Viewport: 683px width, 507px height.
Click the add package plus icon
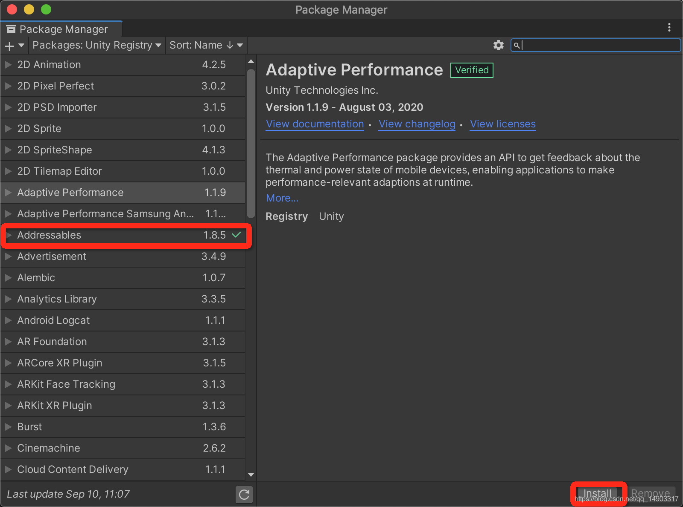coord(9,45)
